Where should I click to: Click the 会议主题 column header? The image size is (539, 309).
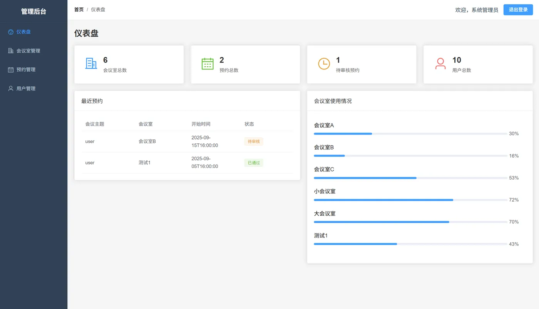(95, 124)
